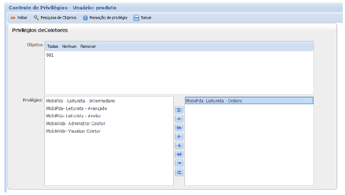This screenshot has height=195, width=345.
Task: Open Pesquisa de Objetos
Action: click(x=55, y=18)
